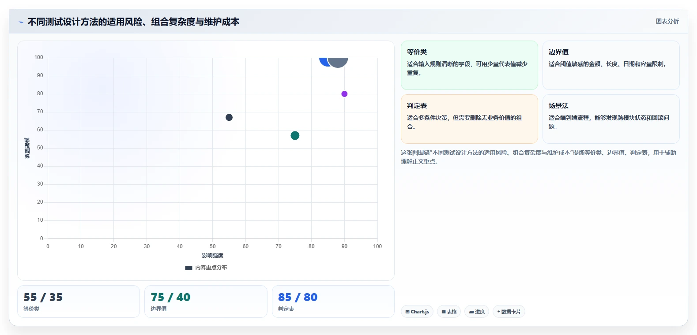Click the x-axis label 影响强度
Viewport: 697px width, 335px height.
point(213,256)
